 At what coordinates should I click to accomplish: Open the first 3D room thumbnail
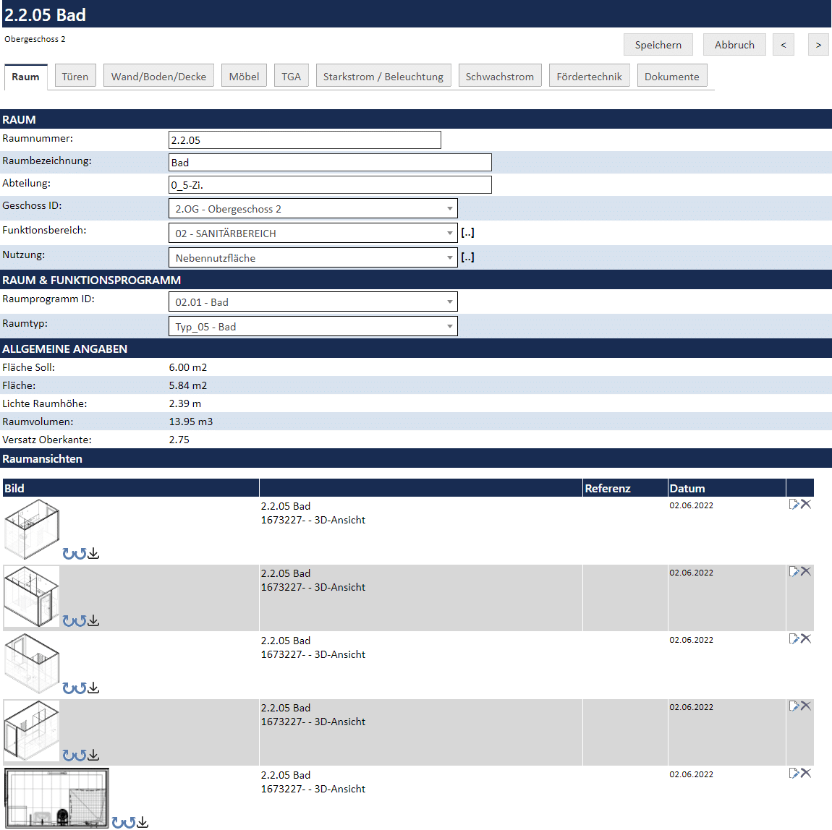32,529
